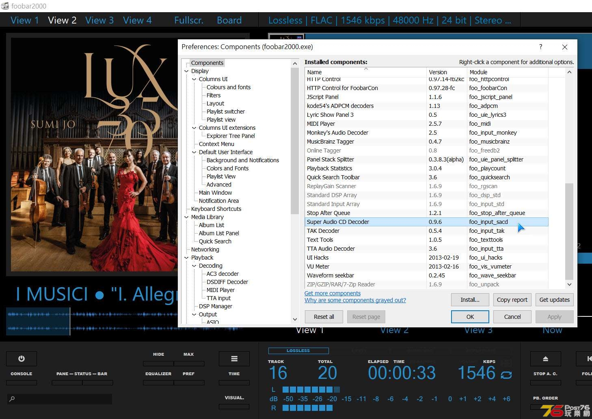Click the tree panel scroll up arrow
592x419 pixels.
[295, 64]
